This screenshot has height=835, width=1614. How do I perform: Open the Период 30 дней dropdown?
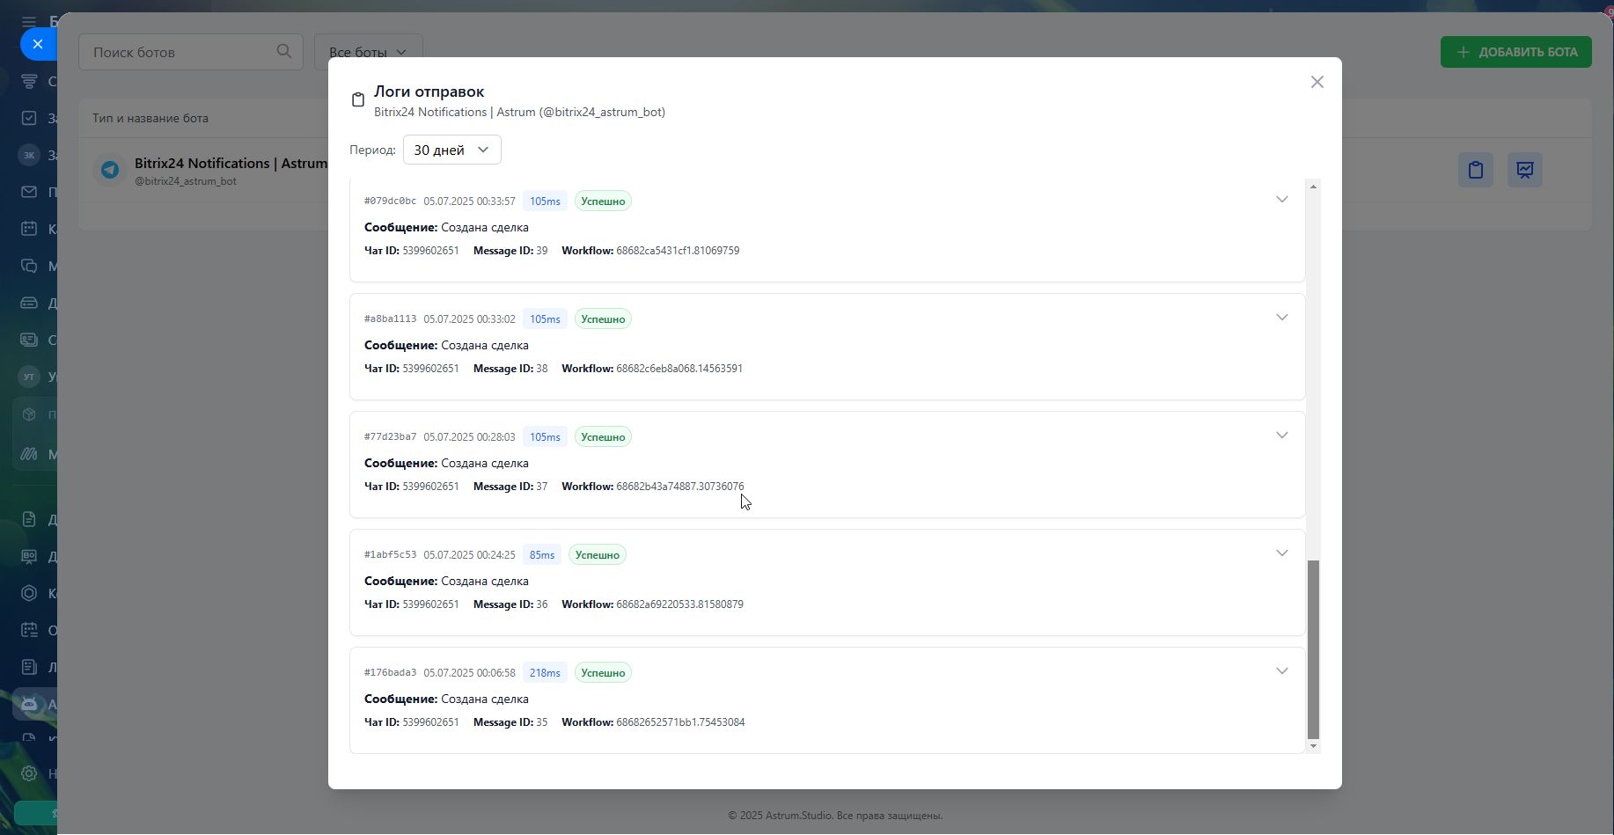click(x=452, y=150)
